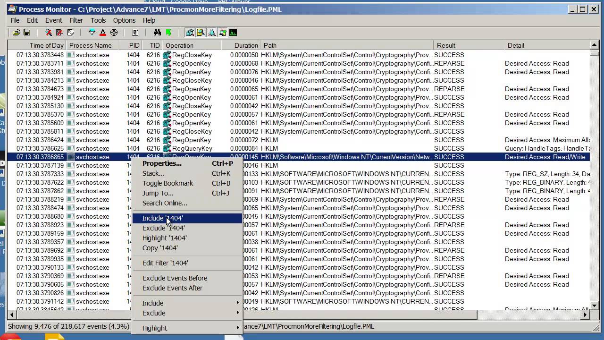This screenshot has width=604, height=340.
Task: Click the Duration column header
Action: click(x=241, y=45)
